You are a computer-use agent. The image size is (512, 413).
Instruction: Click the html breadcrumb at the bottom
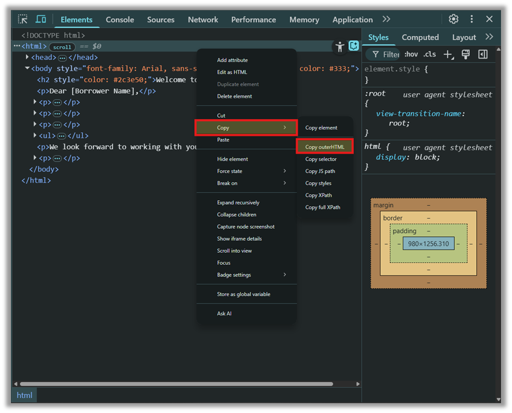point(24,395)
